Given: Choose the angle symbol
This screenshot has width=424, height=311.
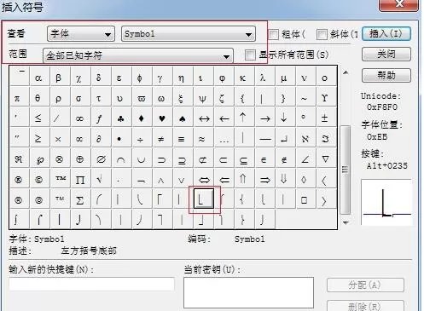Looking at the screenshot, I should [305, 158].
